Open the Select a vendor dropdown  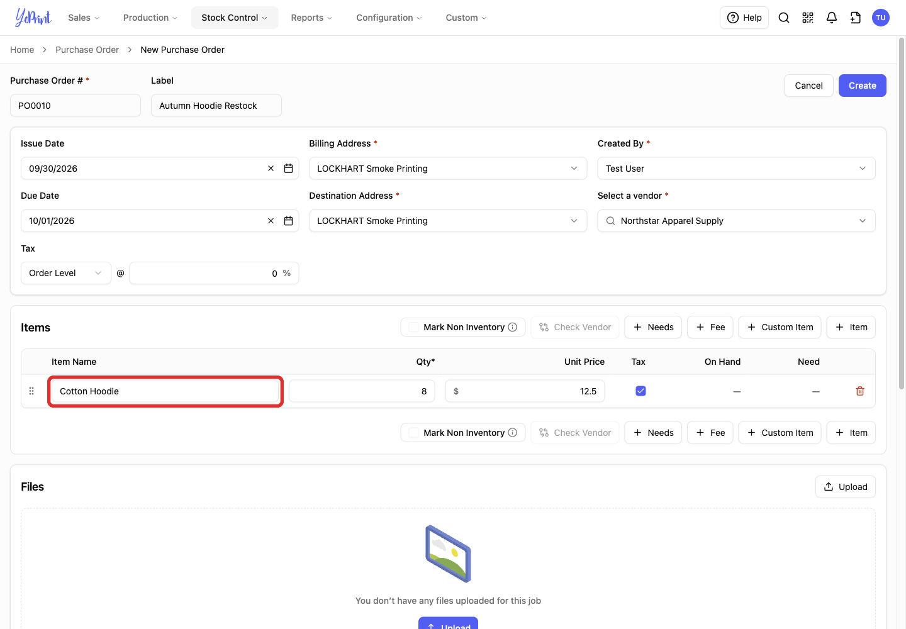[736, 221]
